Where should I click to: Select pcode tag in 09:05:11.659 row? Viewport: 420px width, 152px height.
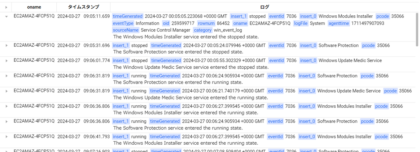point(383,16)
